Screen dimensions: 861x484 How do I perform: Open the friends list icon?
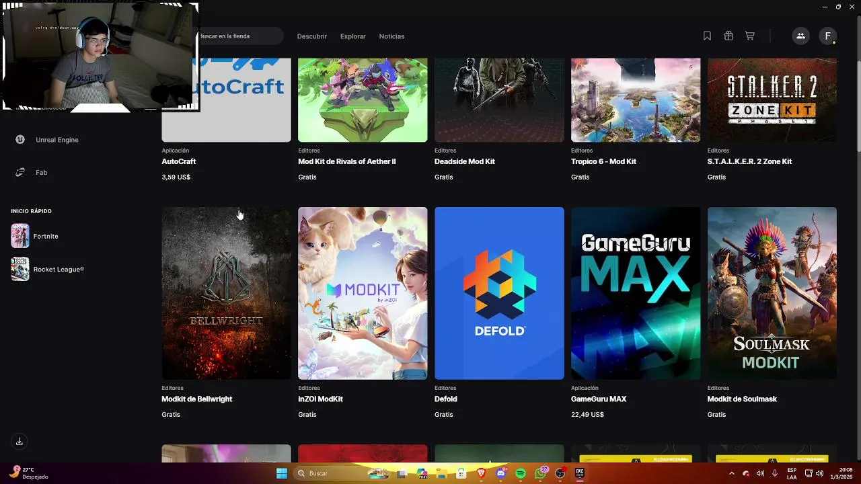800,36
